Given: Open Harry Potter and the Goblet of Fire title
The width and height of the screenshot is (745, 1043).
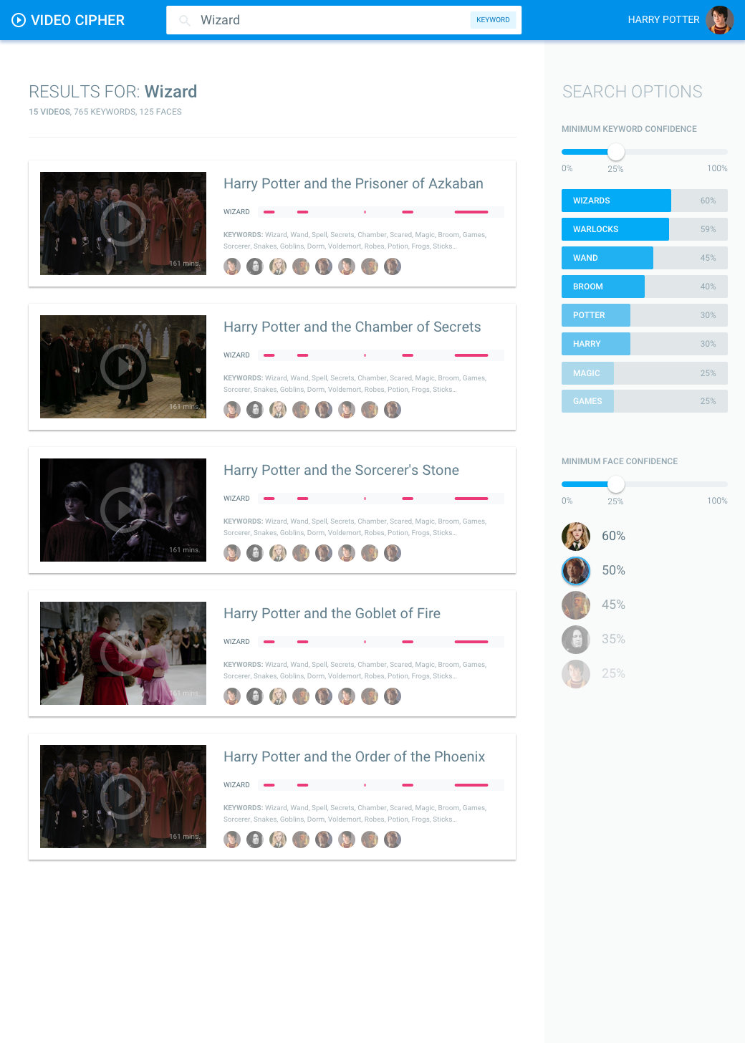Looking at the screenshot, I should (x=332, y=613).
